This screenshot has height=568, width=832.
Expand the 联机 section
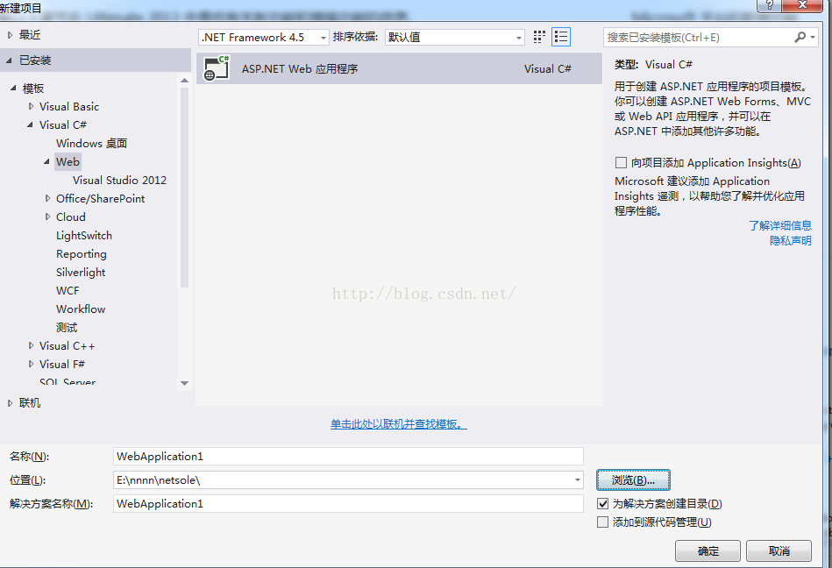click(x=10, y=403)
